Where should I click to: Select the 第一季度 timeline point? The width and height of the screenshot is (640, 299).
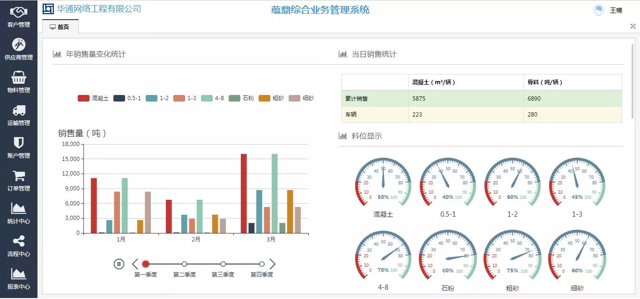point(146,264)
